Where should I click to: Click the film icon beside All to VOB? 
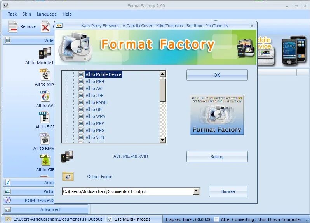81,137
